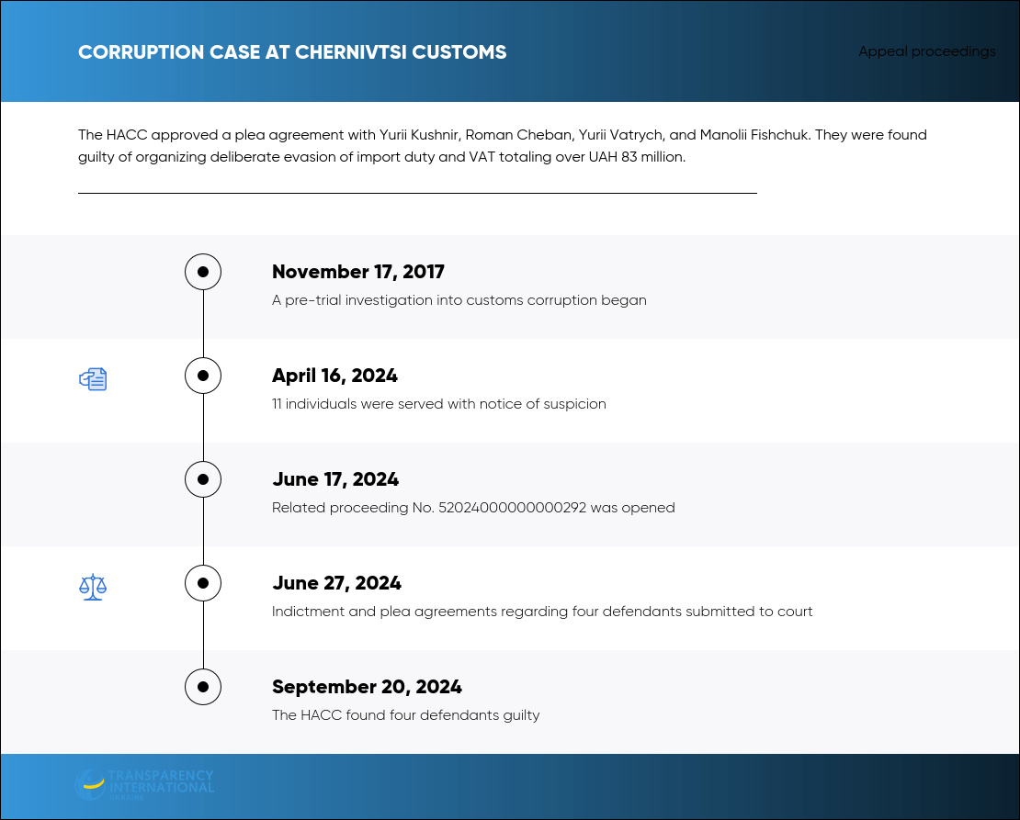
Task: Select the April 16, 2024 timeline marker
Action: click(203, 376)
